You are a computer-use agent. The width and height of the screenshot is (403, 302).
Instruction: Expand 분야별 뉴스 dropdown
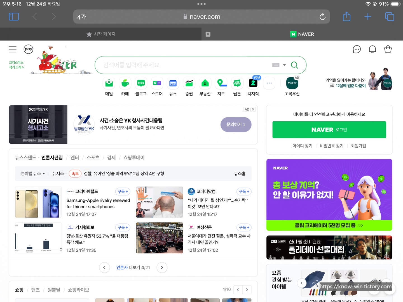[x=33, y=174]
